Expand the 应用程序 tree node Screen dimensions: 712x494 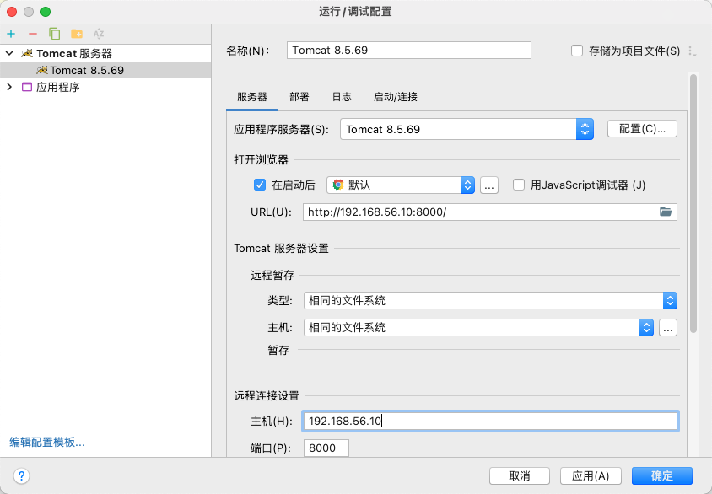(9, 87)
